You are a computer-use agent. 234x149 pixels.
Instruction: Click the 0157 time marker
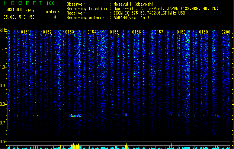tap(159, 32)
